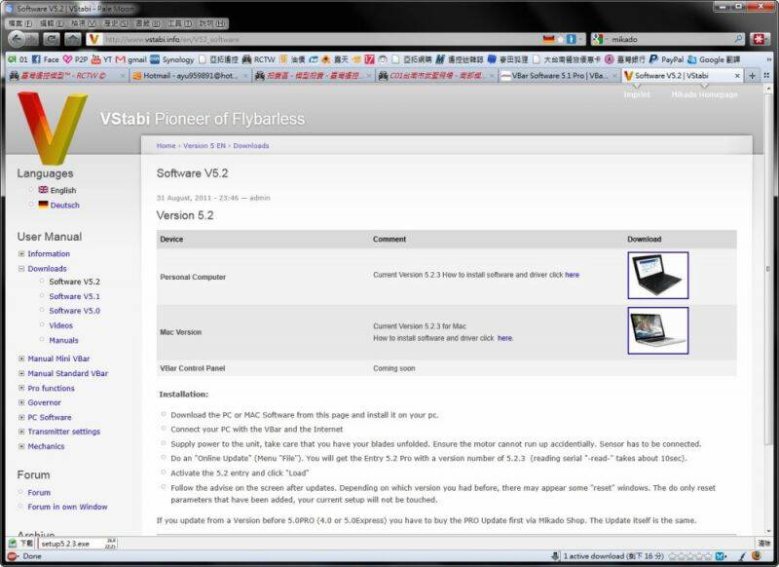Open the Imprint link in header
This screenshot has width=779, height=567.
pos(637,94)
